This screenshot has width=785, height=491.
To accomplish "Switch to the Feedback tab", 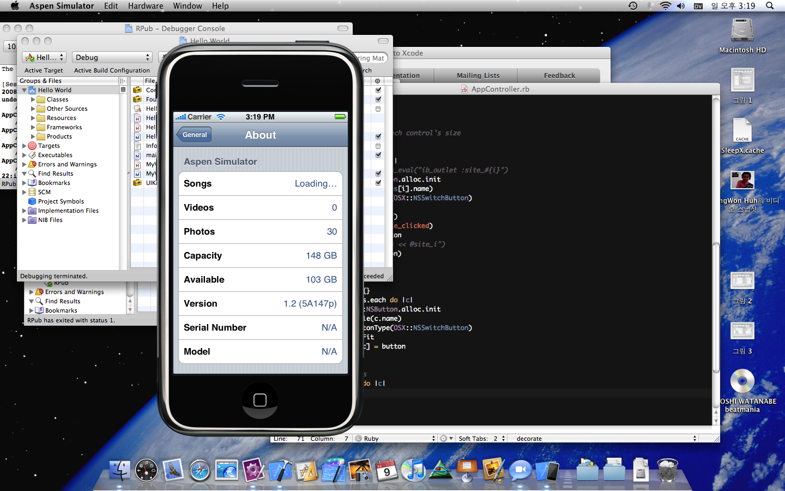I will click(x=559, y=75).
